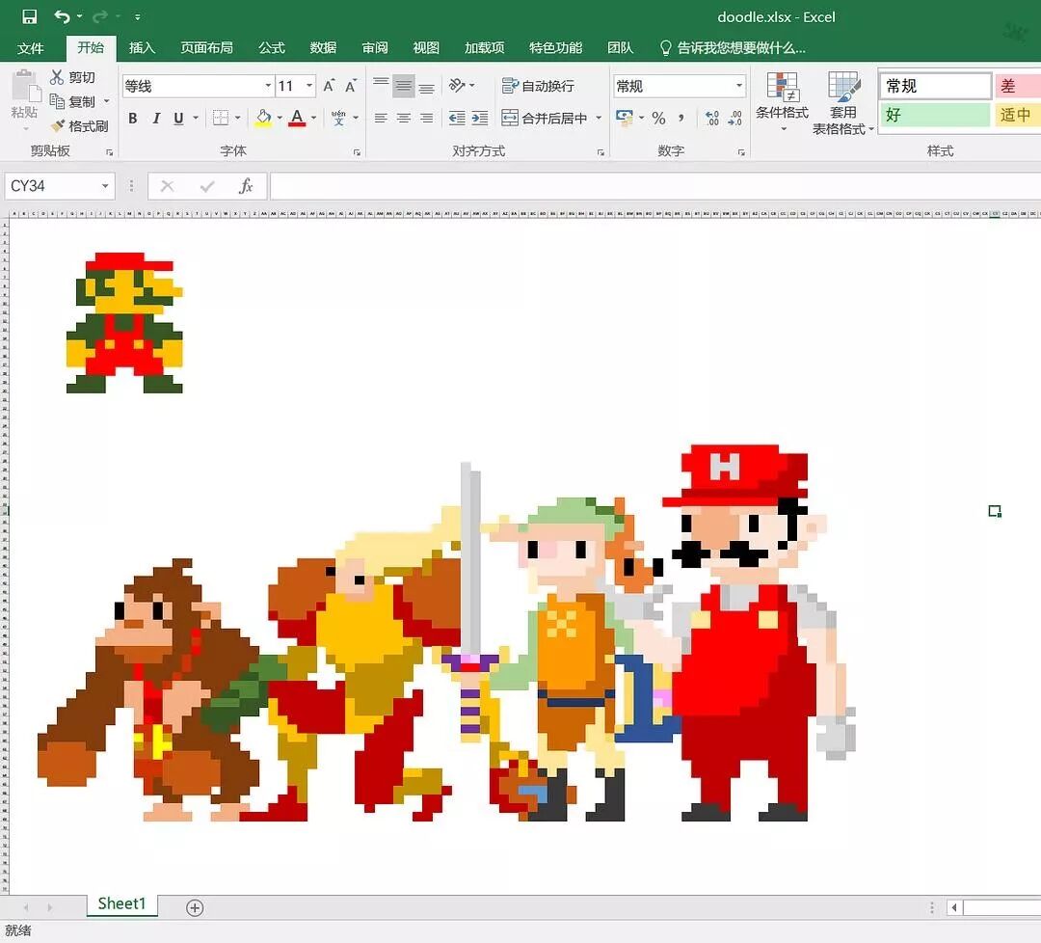Click the Copy (复制) button

point(73,101)
